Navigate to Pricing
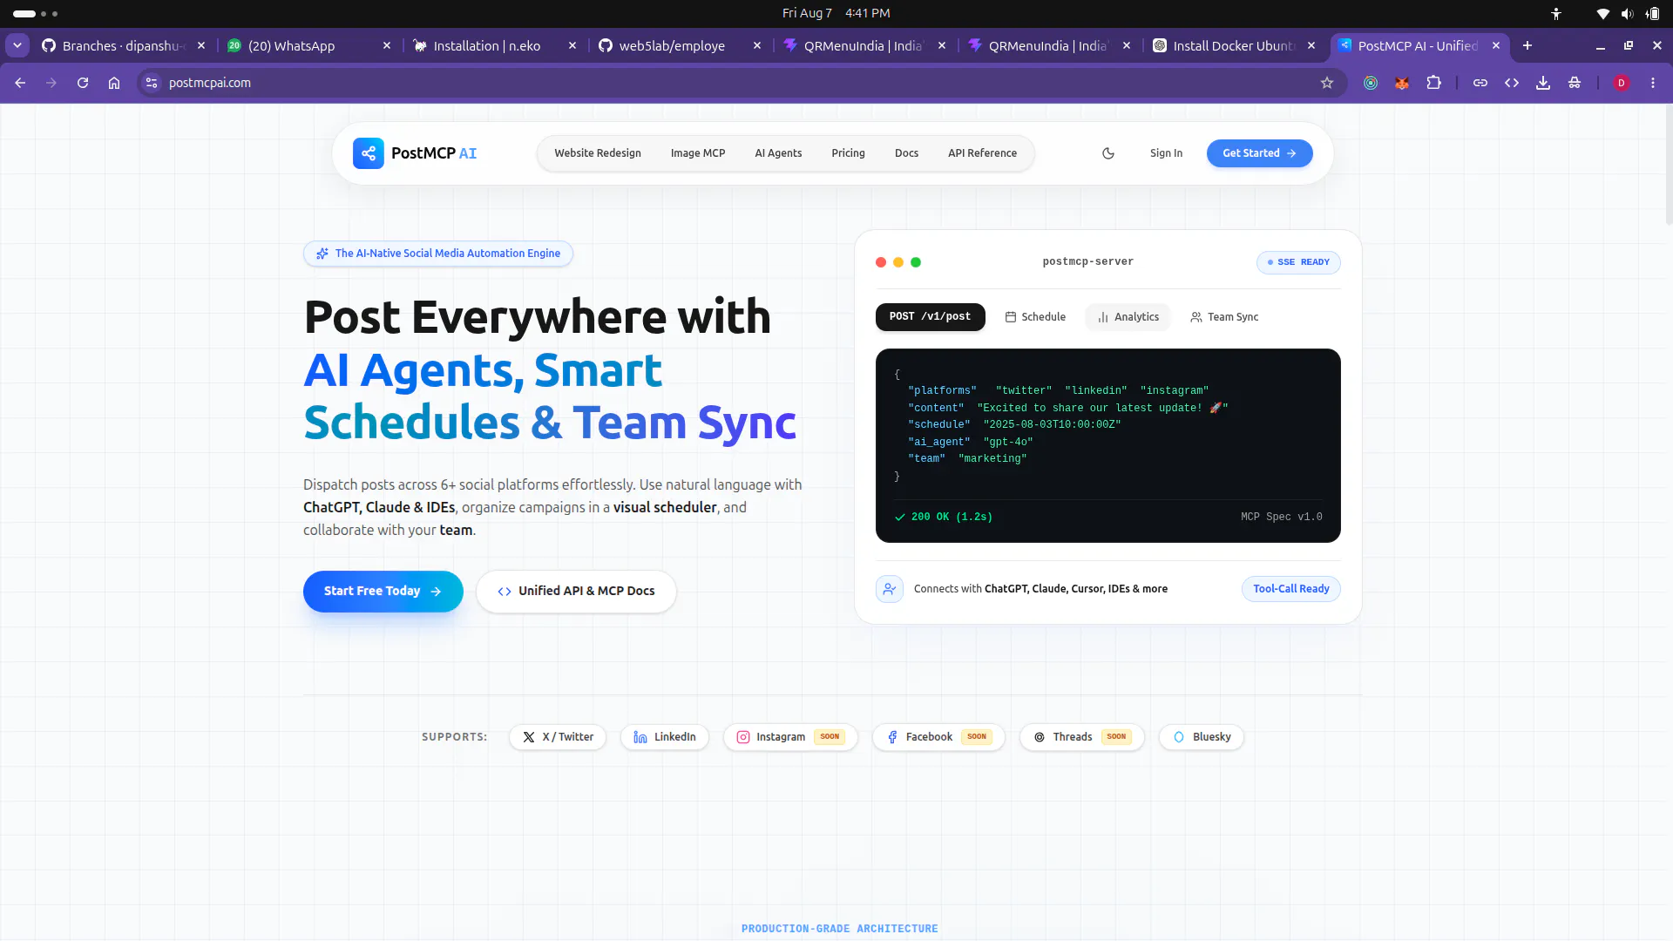This screenshot has height=941, width=1673. [848, 153]
